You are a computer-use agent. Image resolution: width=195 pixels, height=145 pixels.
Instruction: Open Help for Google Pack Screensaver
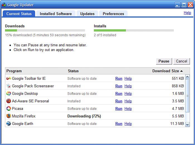point(128,86)
